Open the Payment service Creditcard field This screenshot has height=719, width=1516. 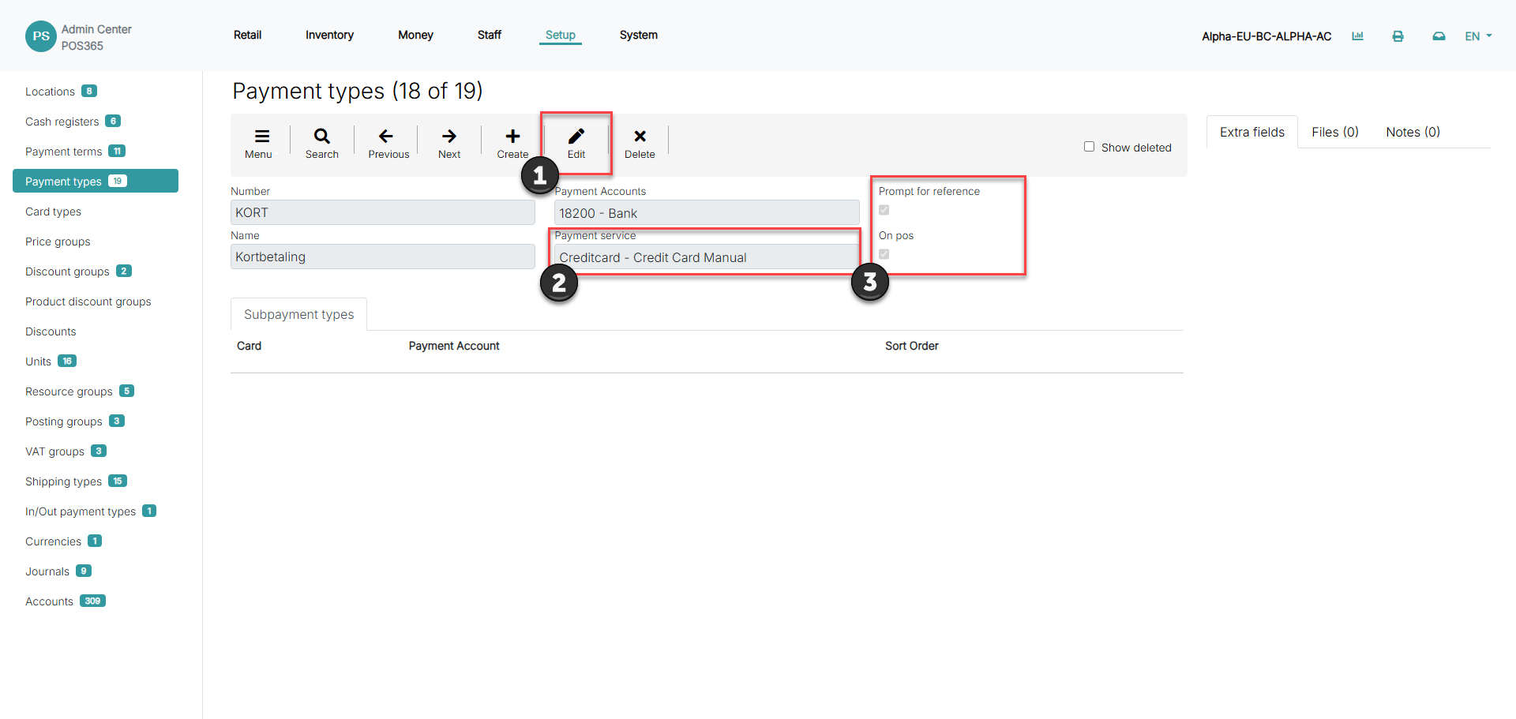707,257
